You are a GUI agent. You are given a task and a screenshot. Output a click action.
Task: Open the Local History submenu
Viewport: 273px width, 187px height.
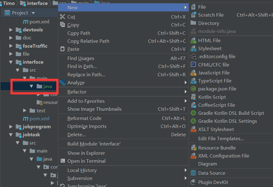(x=123, y=170)
